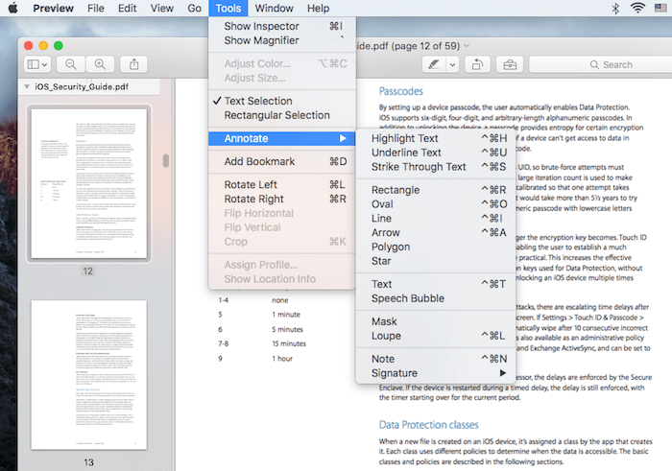Click the Share toolbar button

(x=133, y=64)
